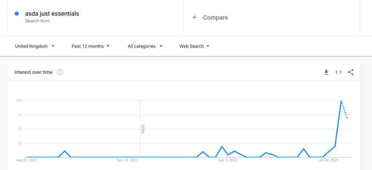Click the Jul 24, 2022 axis label

tap(328, 160)
